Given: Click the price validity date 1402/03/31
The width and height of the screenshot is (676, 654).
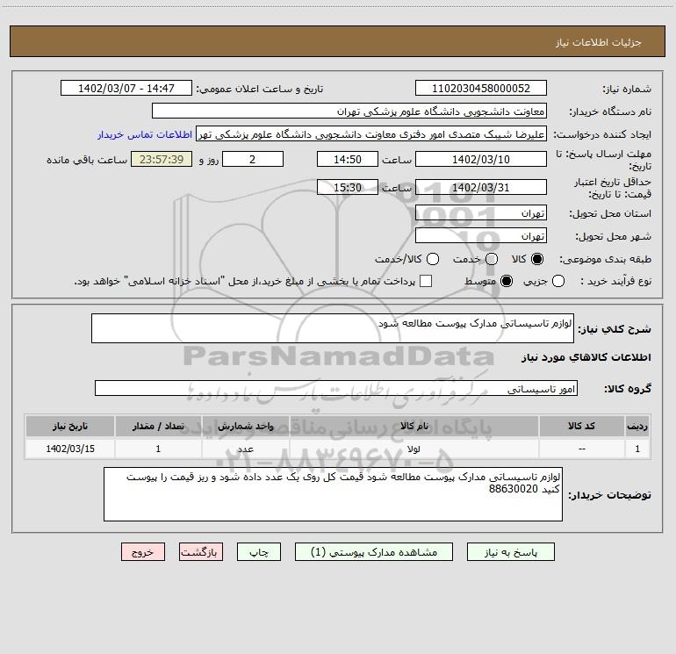Looking at the screenshot, I should [481, 187].
